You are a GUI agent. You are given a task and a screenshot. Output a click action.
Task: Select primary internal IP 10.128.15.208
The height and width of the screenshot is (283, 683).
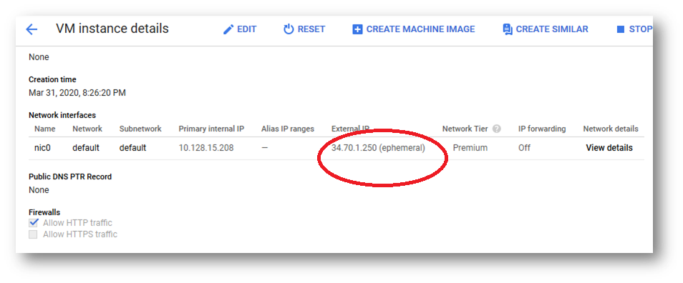[206, 148]
